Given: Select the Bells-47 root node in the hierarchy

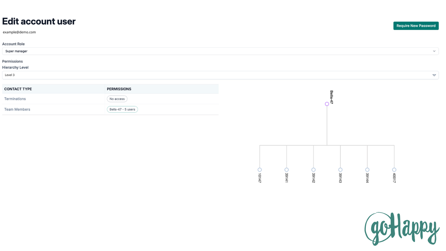Looking at the screenshot, I should pyautogui.click(x=327, y=104).
